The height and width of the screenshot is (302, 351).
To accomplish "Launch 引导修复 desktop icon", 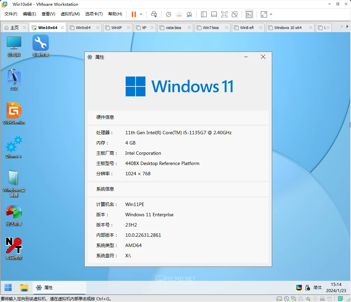I will pyautogui.click(x=41, y=46).
